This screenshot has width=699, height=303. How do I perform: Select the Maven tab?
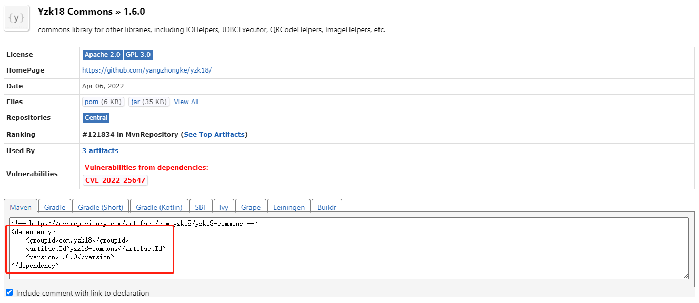[21, 207]
